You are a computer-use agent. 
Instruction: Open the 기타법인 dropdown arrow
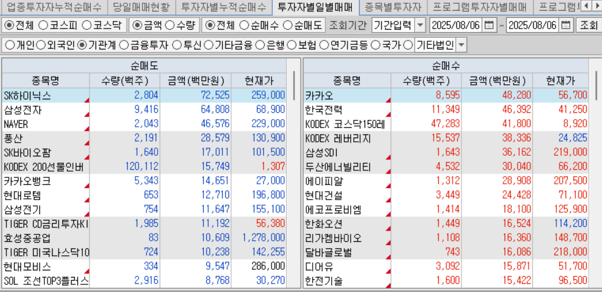(461, 46)
